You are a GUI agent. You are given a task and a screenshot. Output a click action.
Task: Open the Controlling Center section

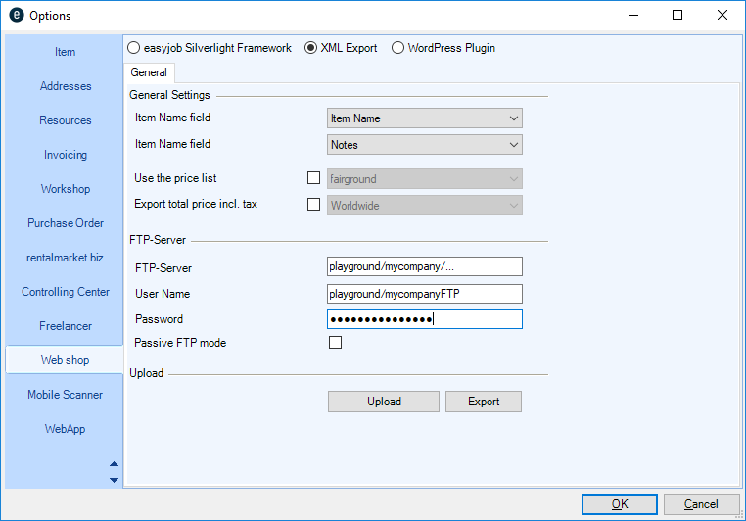[66, 292]
